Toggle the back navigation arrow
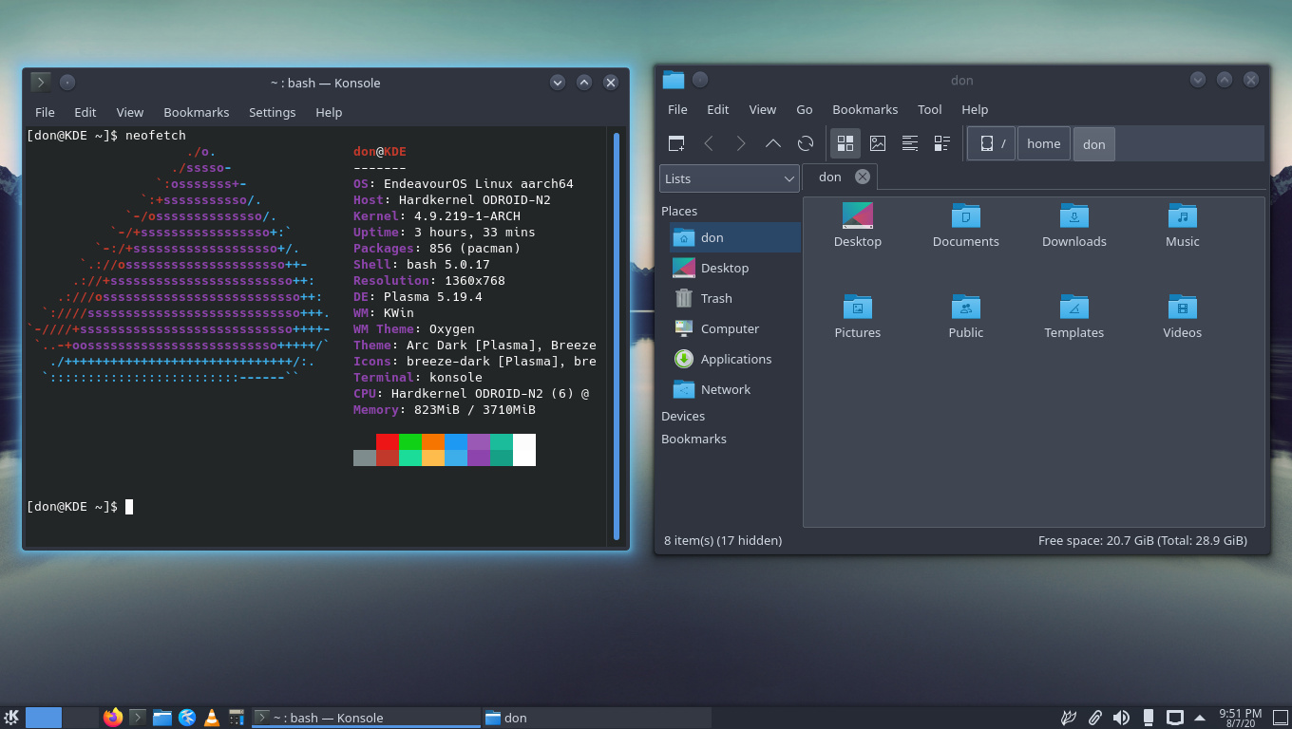Viewport: 1292px width, 729px height. (x=710, y=143)
